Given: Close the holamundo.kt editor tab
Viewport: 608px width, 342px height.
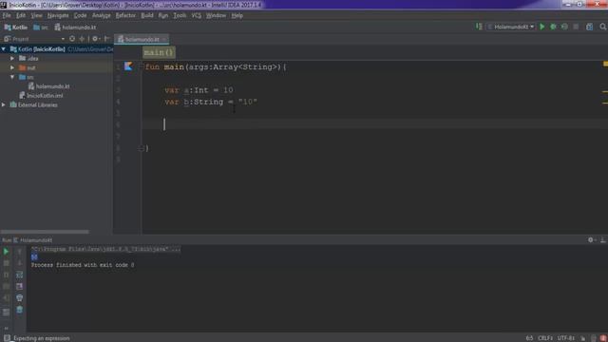Looking at the screenshot, I should [x=164, y=39].
